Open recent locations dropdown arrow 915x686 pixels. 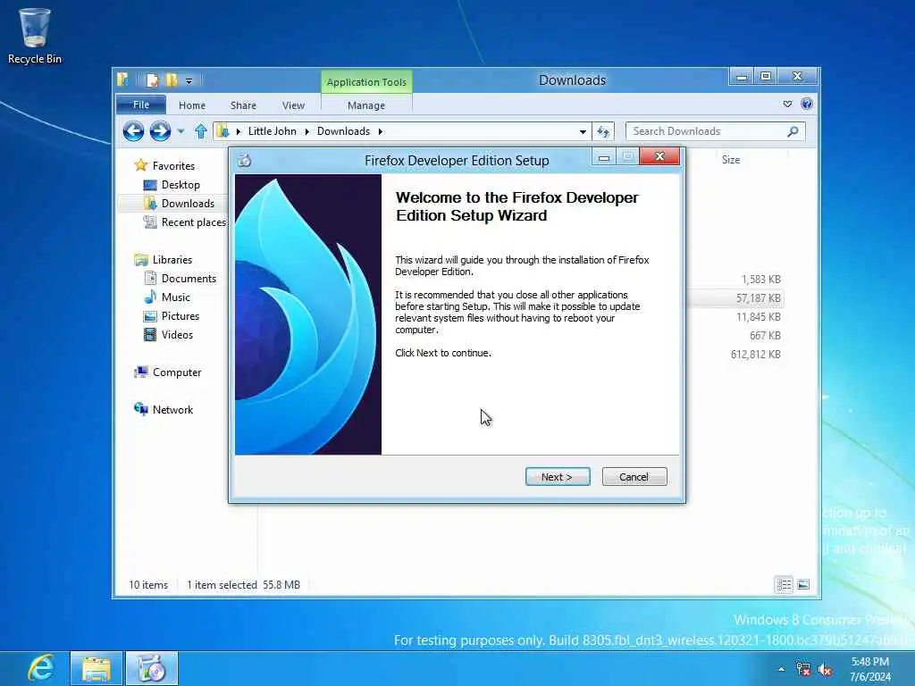(x=180, y=132)
